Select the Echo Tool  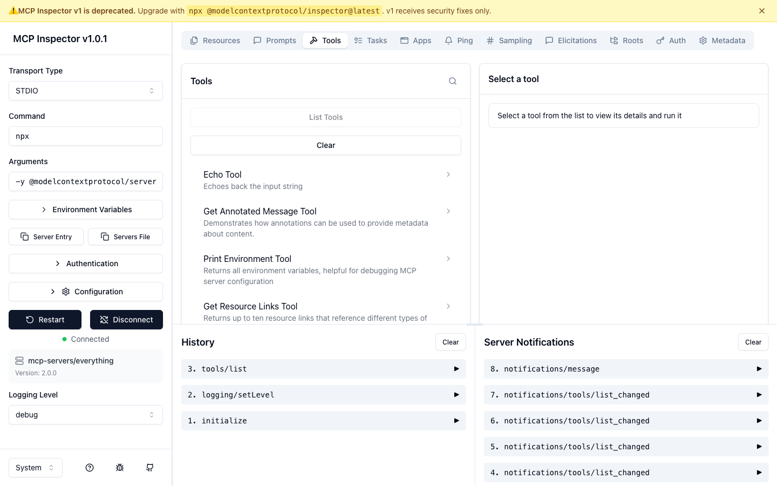pyautogui.click(x=326, y=180)
